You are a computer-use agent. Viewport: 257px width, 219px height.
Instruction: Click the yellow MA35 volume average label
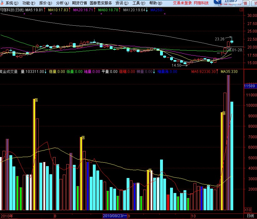tap(229, 72)
